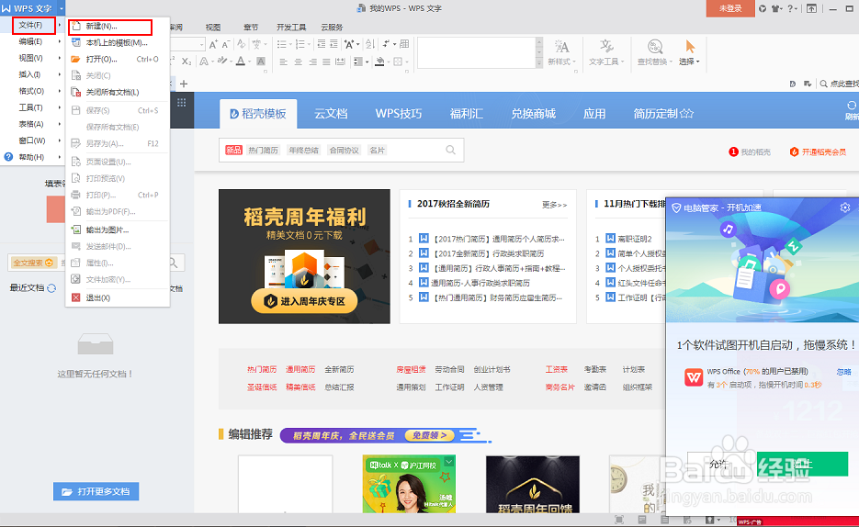Click the 文字工具 icon
Image resolution: width=859 pixels, height=527 pixels.
click(x=606, y=47)
